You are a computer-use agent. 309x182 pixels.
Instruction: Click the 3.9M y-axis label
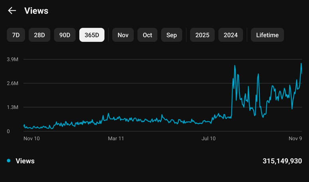12,59
